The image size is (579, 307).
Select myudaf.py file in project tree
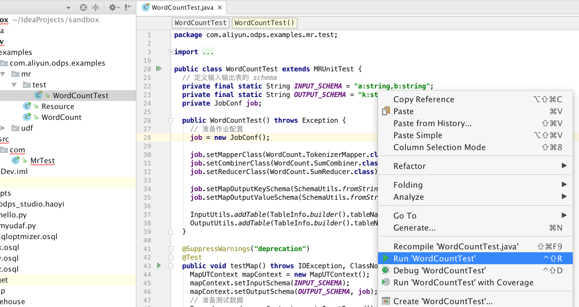pos(18,226)
